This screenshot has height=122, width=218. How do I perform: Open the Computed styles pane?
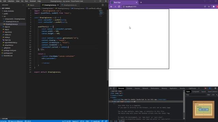click(196, 91)
